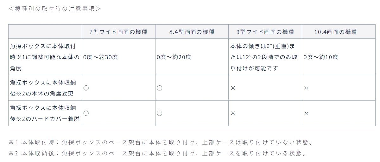Click the 0度～約20度 cell
This screenshot has width=380, height=162.
pyautogui.click(x=192, y=57)
